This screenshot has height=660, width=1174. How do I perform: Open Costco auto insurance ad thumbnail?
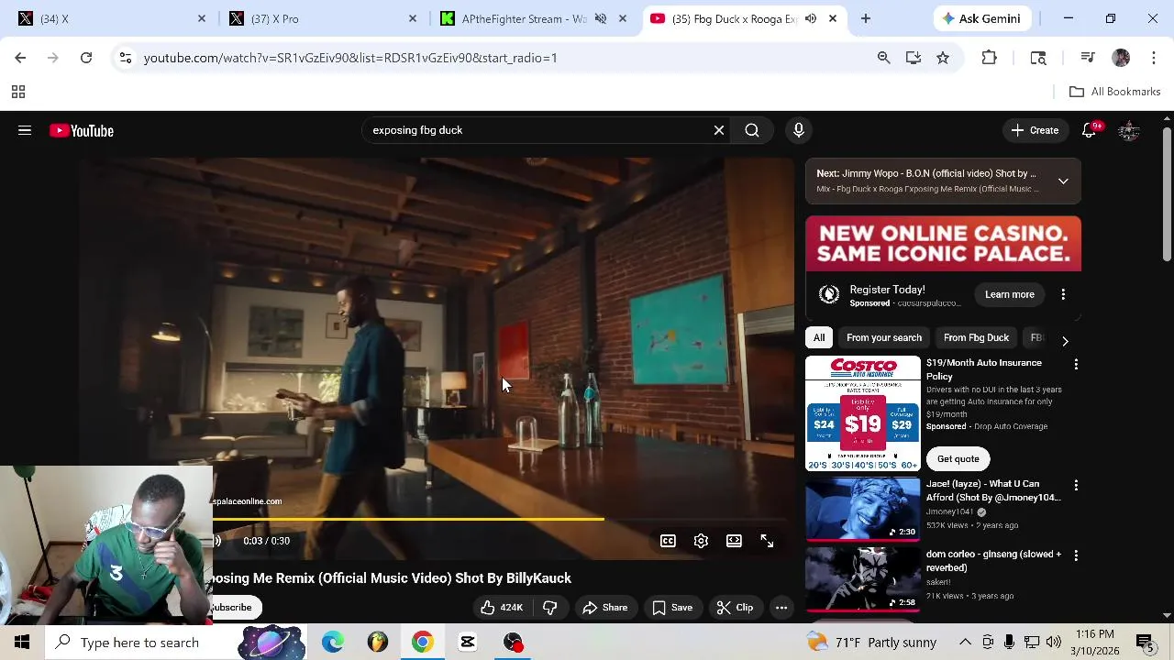tap(863, 413)
